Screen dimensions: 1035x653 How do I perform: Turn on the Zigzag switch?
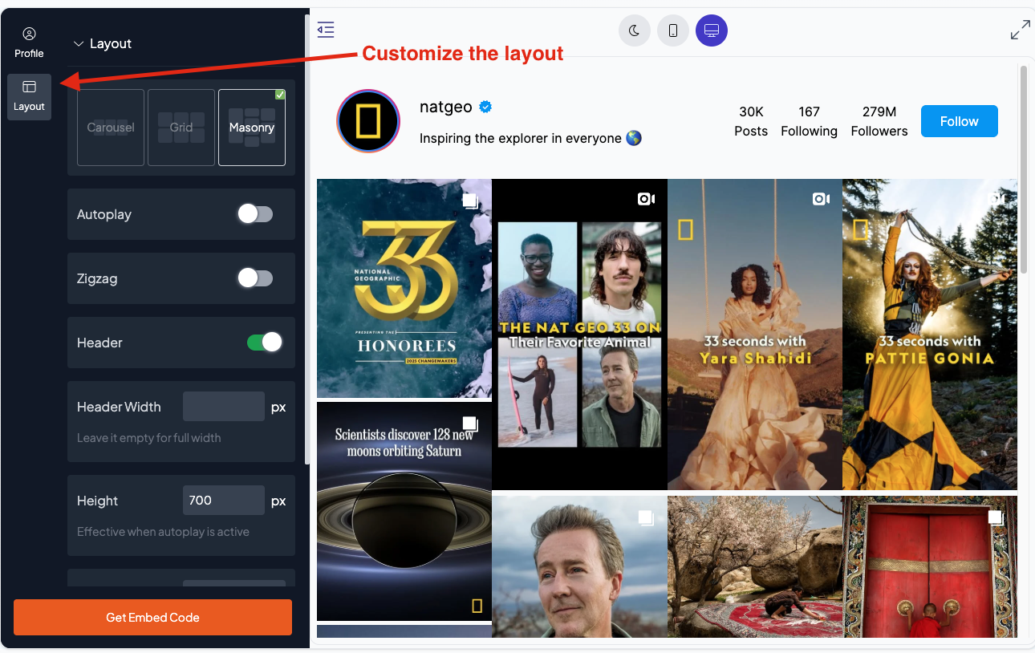(x=255, y=278)
